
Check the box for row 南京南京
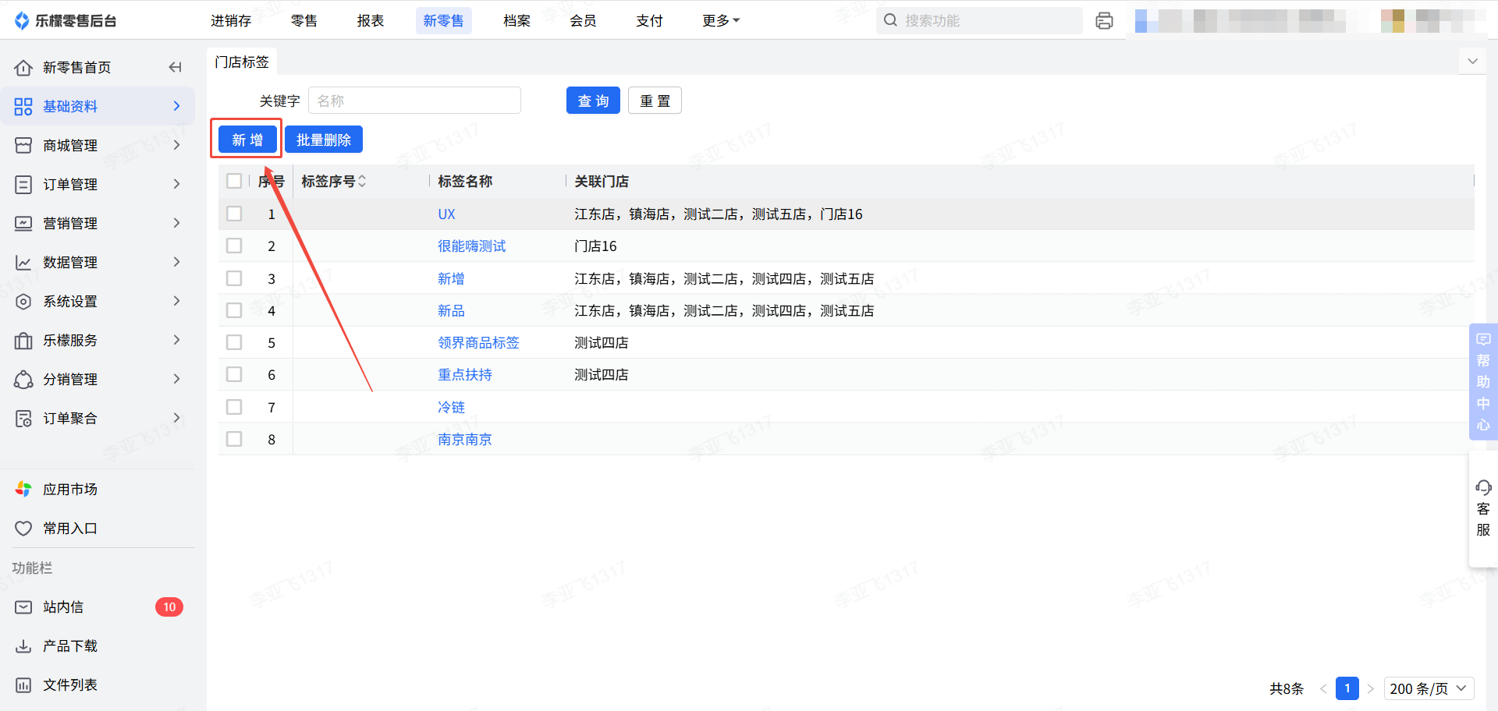point(234,439)
